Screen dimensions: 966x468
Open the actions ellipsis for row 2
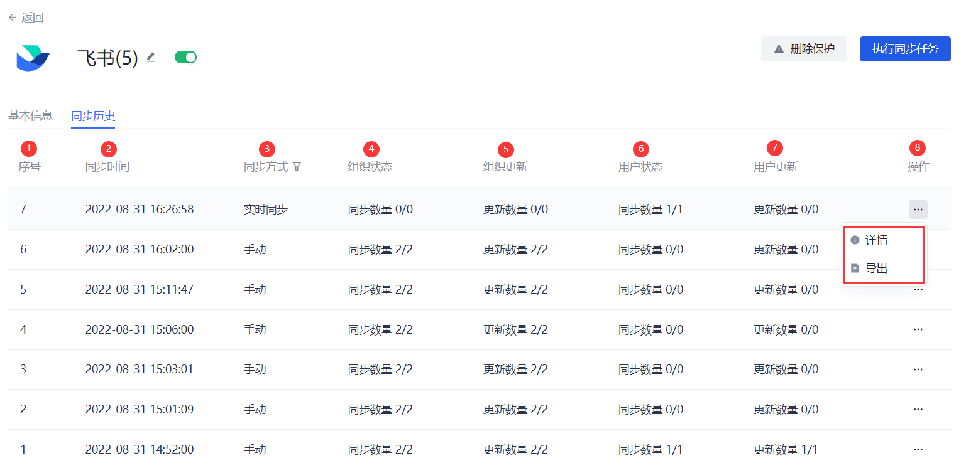coord(918,410)
